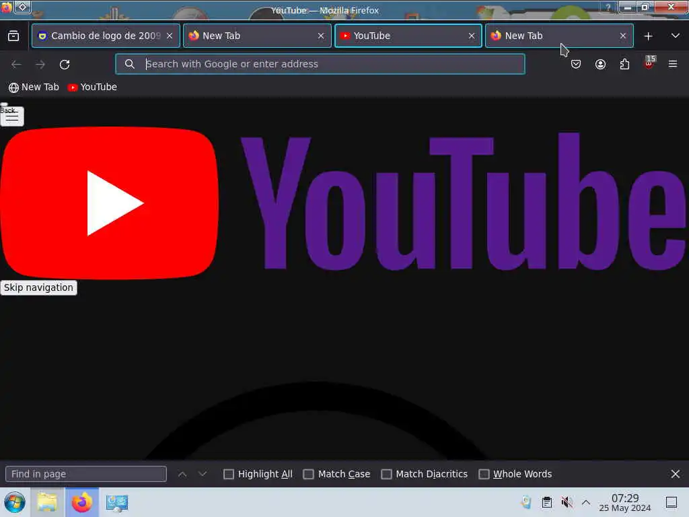The width and height of the screenshot is (689, 517).
Task: Open window menu icon in title bar
Action: 6,7
